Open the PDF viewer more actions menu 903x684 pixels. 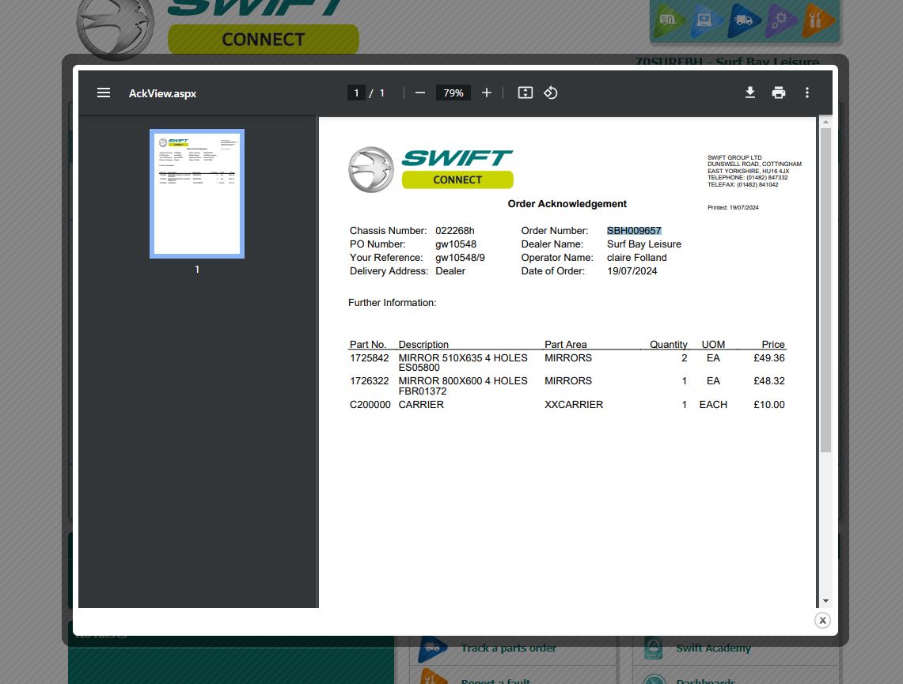click(x=807, y=93)
